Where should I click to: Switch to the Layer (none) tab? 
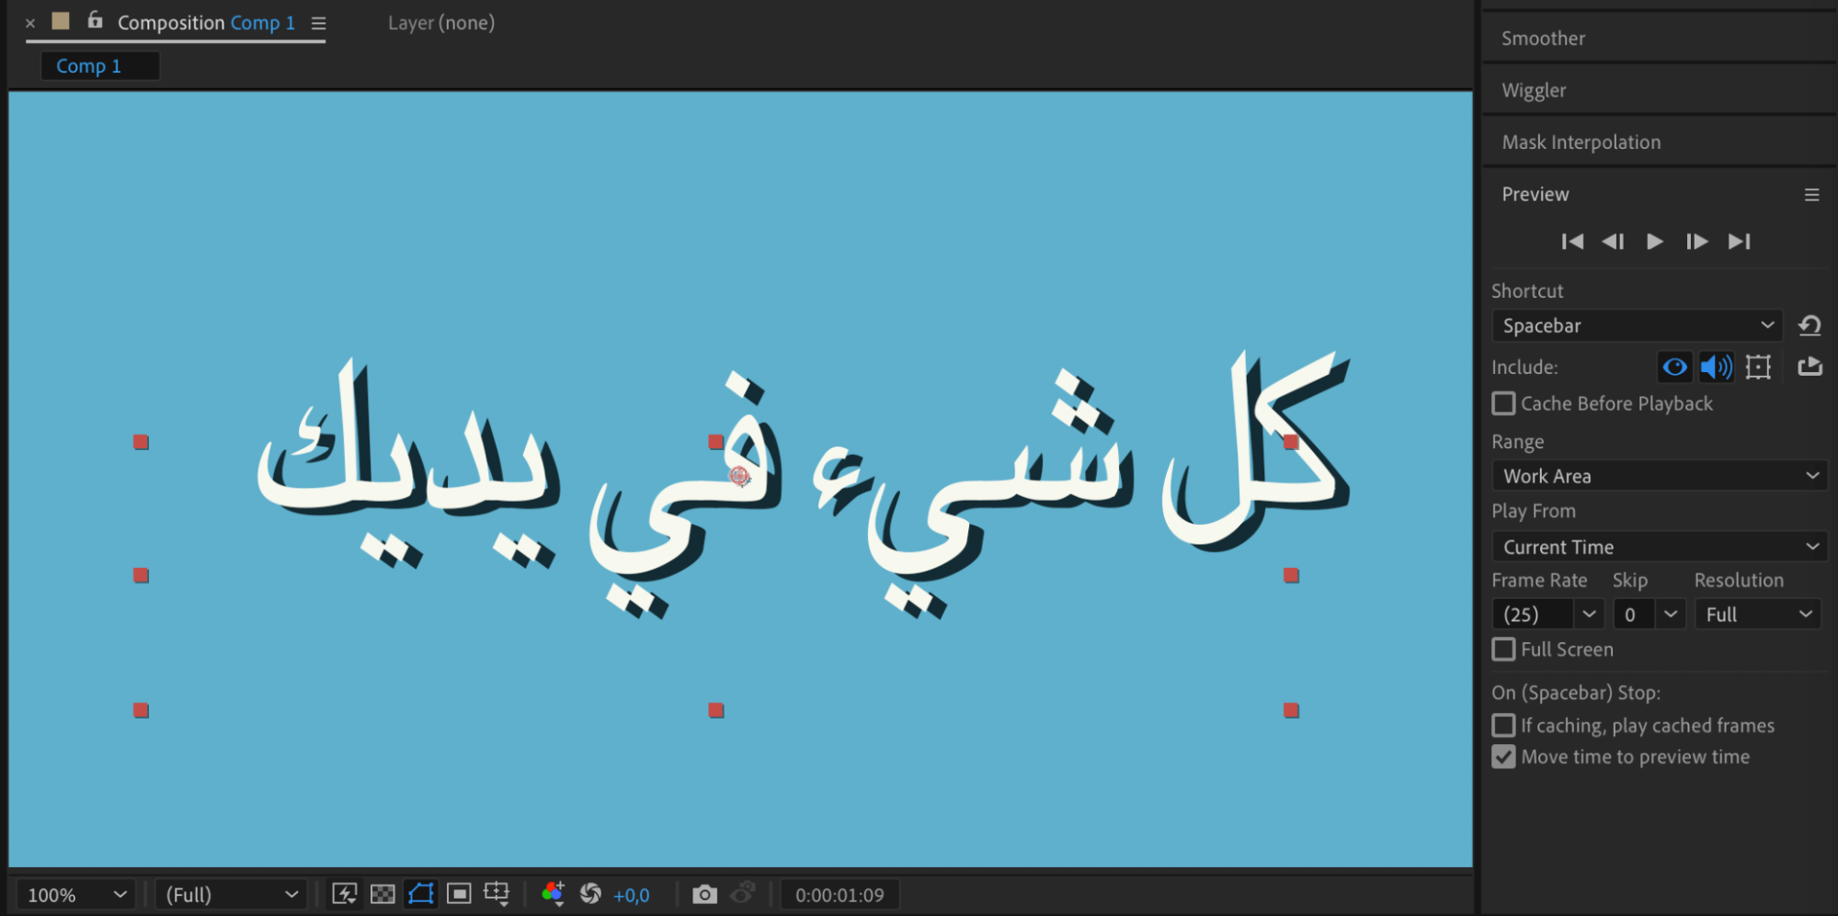pyautogui.click(x=441, y=23)
